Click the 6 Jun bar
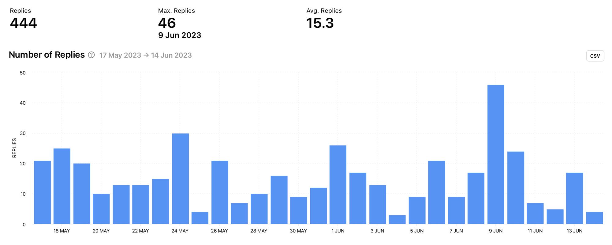 point(437,193)
